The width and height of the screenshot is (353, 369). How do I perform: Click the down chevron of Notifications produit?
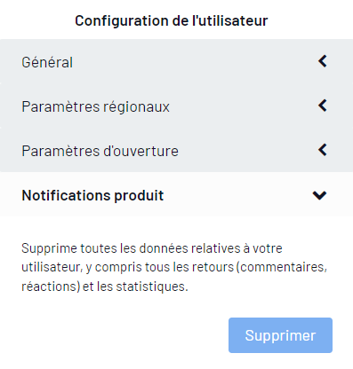[x=319, y=195]
